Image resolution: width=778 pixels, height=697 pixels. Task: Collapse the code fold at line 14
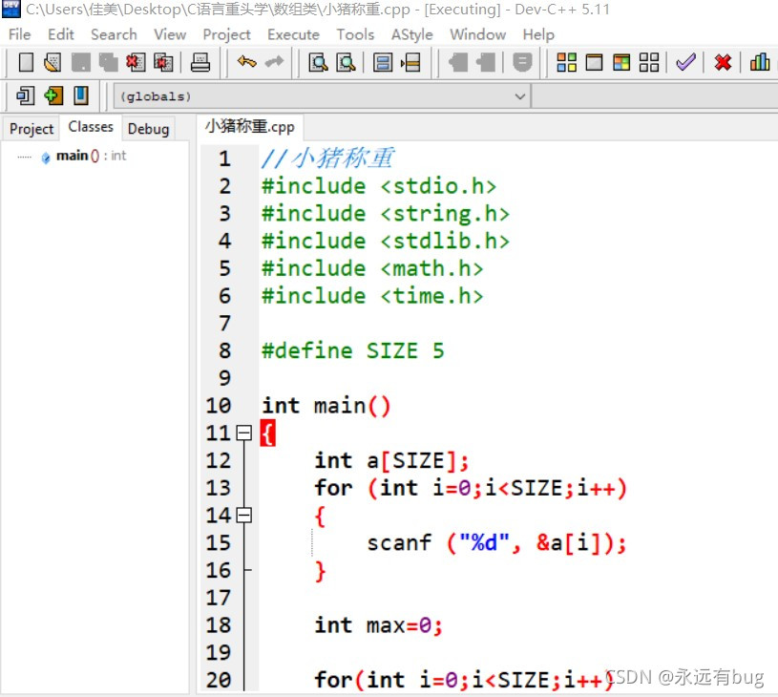243,516
